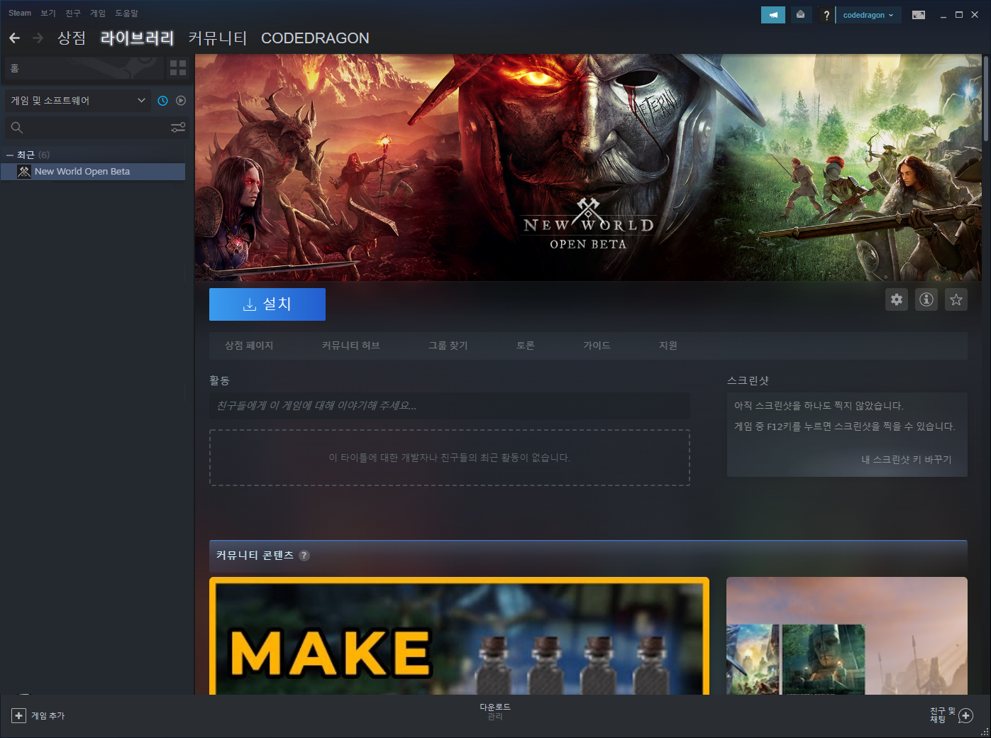Click the 친구 및 채팅 label
Image resolution: width=991 pixels, height=738 pixels.
(943, 715)
